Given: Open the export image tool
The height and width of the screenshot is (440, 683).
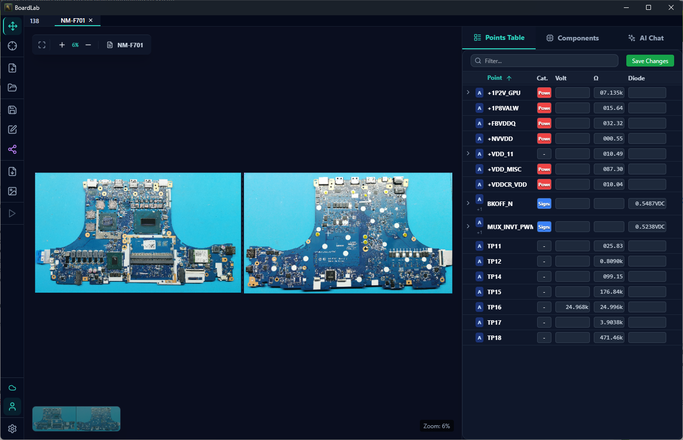Looking at the screenshot, I should [x=12, y=191].
